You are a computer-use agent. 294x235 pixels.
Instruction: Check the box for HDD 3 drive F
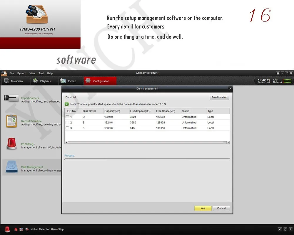[67, 128]
